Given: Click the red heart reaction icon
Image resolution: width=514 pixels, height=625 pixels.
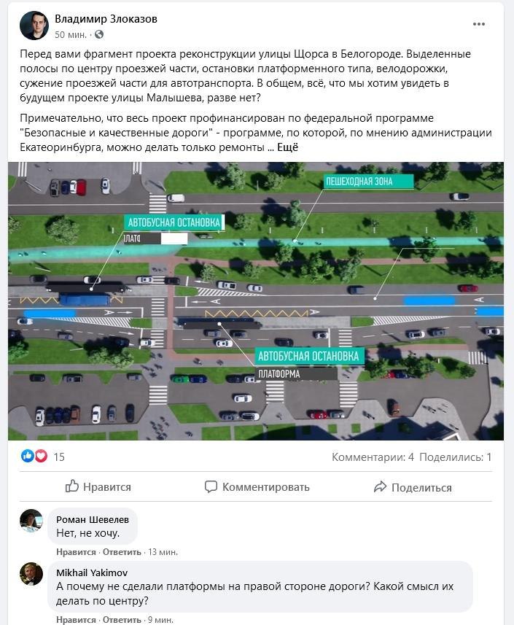Looking at the screenshot, I should click(41, 456).
